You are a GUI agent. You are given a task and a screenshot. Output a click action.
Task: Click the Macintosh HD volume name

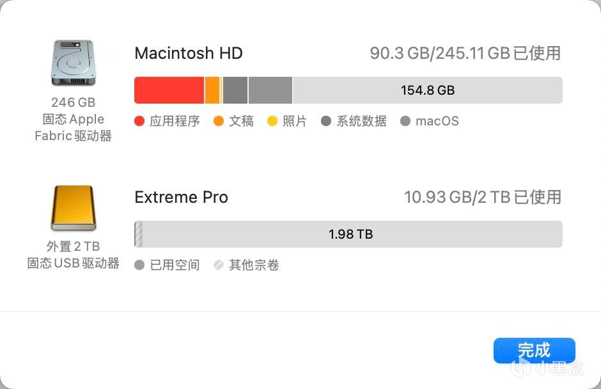pos(189,53)
